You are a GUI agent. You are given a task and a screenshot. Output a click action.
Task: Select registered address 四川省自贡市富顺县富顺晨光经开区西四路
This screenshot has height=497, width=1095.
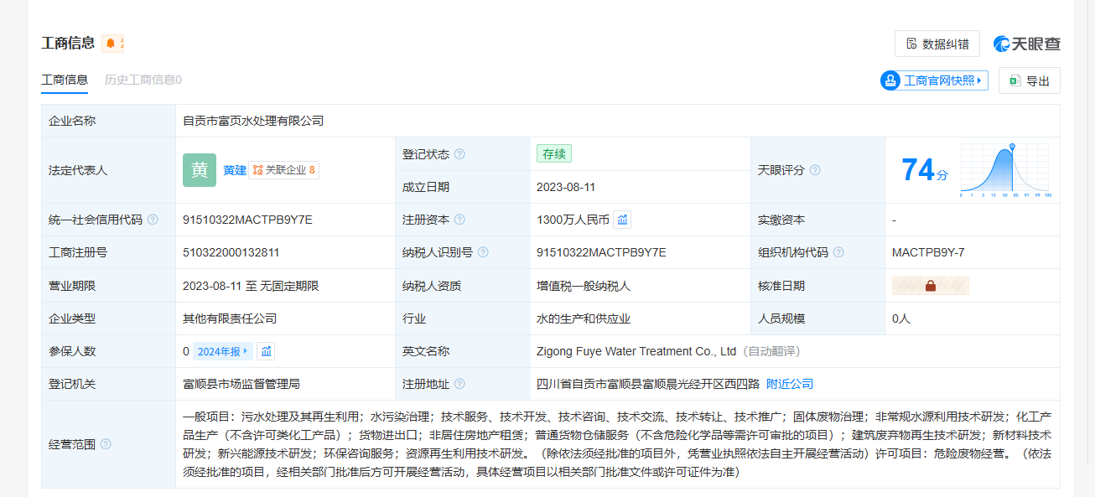coord(648,384)
